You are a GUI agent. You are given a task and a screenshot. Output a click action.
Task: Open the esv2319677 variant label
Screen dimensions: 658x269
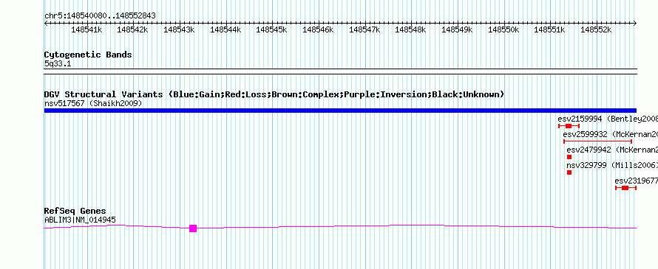click(636, 181)
